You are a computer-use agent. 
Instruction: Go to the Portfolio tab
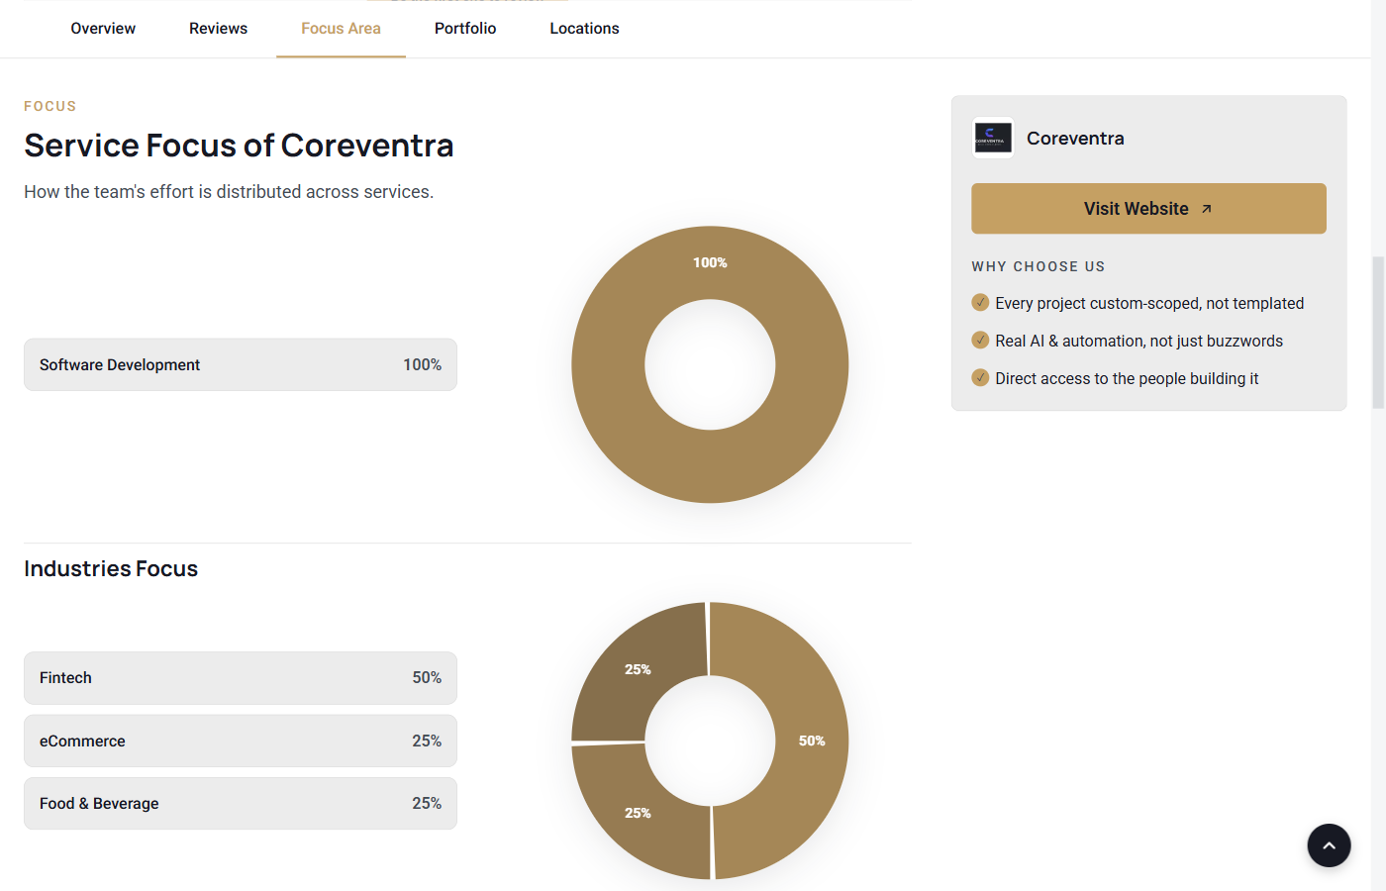pos(465,29)
